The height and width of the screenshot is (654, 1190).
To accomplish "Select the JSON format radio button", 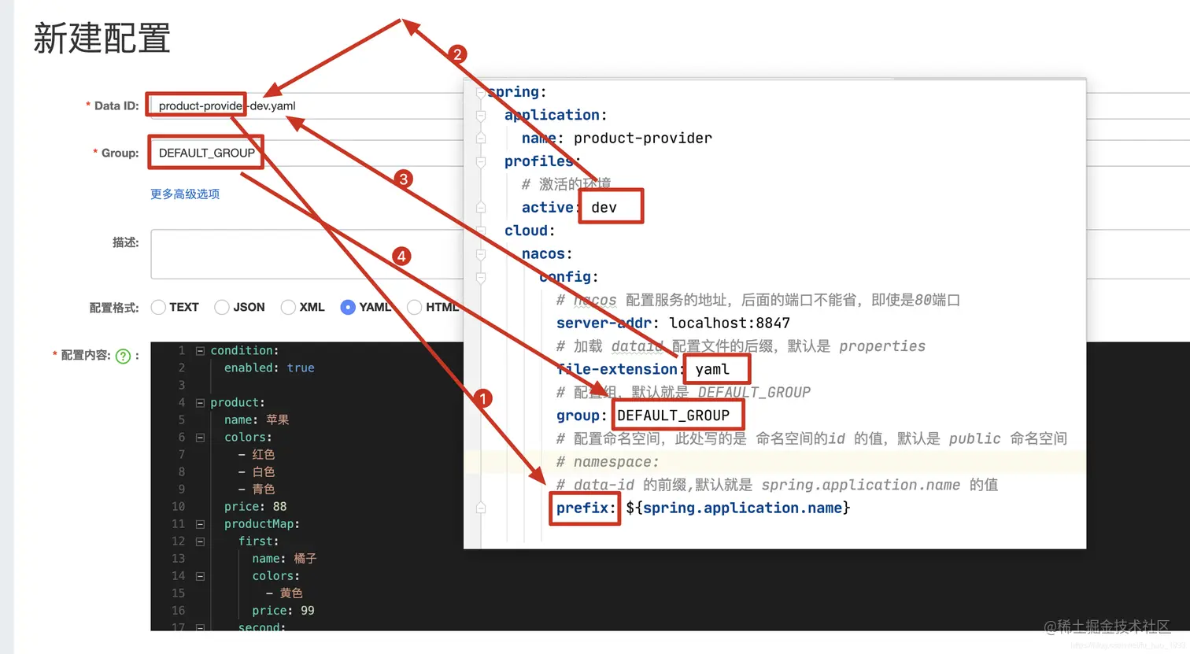I will click(222, 307).
